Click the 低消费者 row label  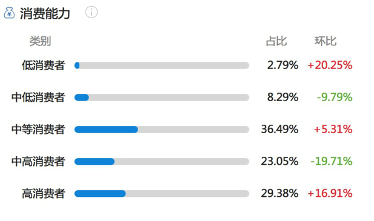pyautogui.click(x=44, y=65)
